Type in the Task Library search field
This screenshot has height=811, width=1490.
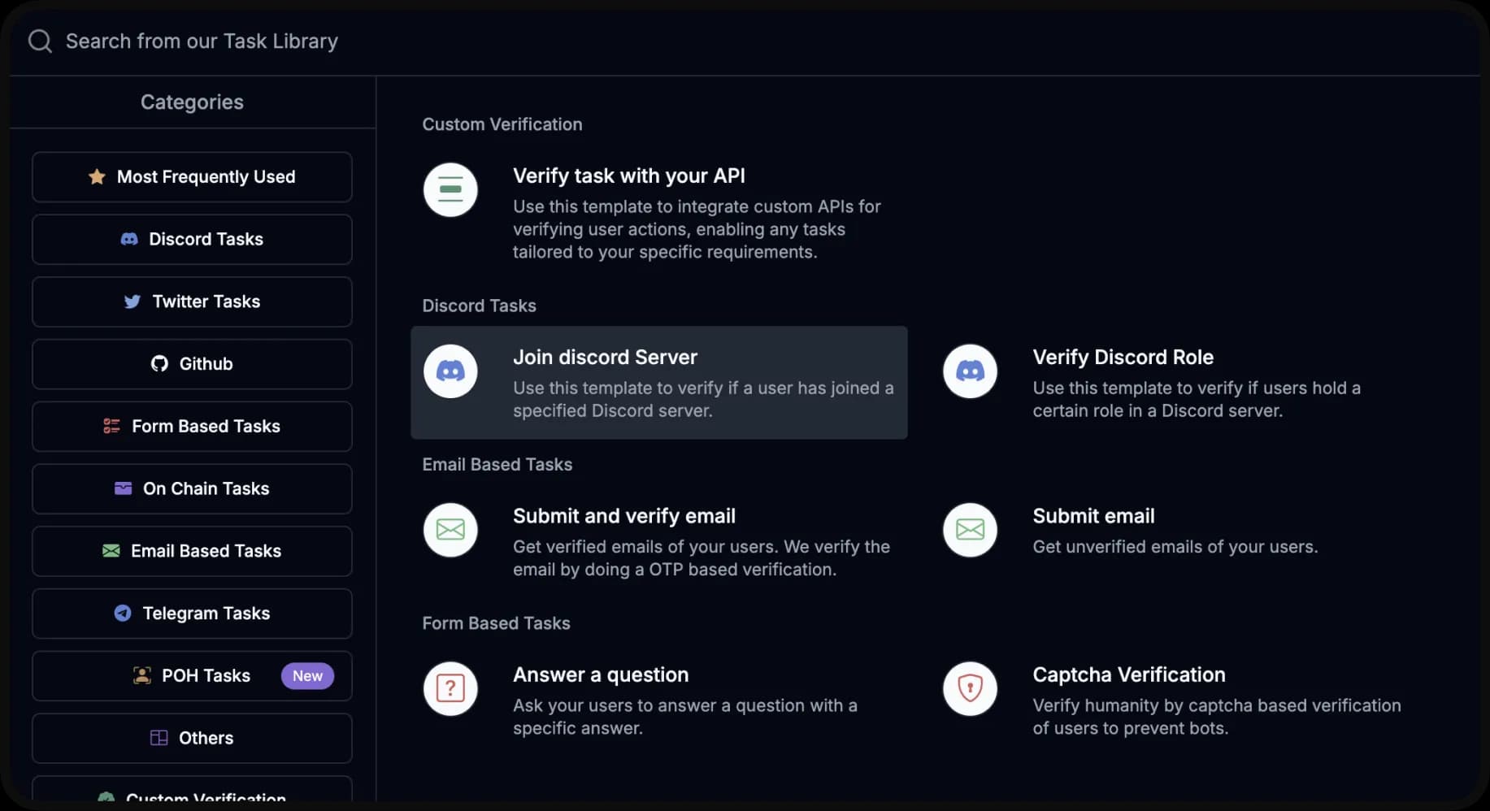click(488, 41)
